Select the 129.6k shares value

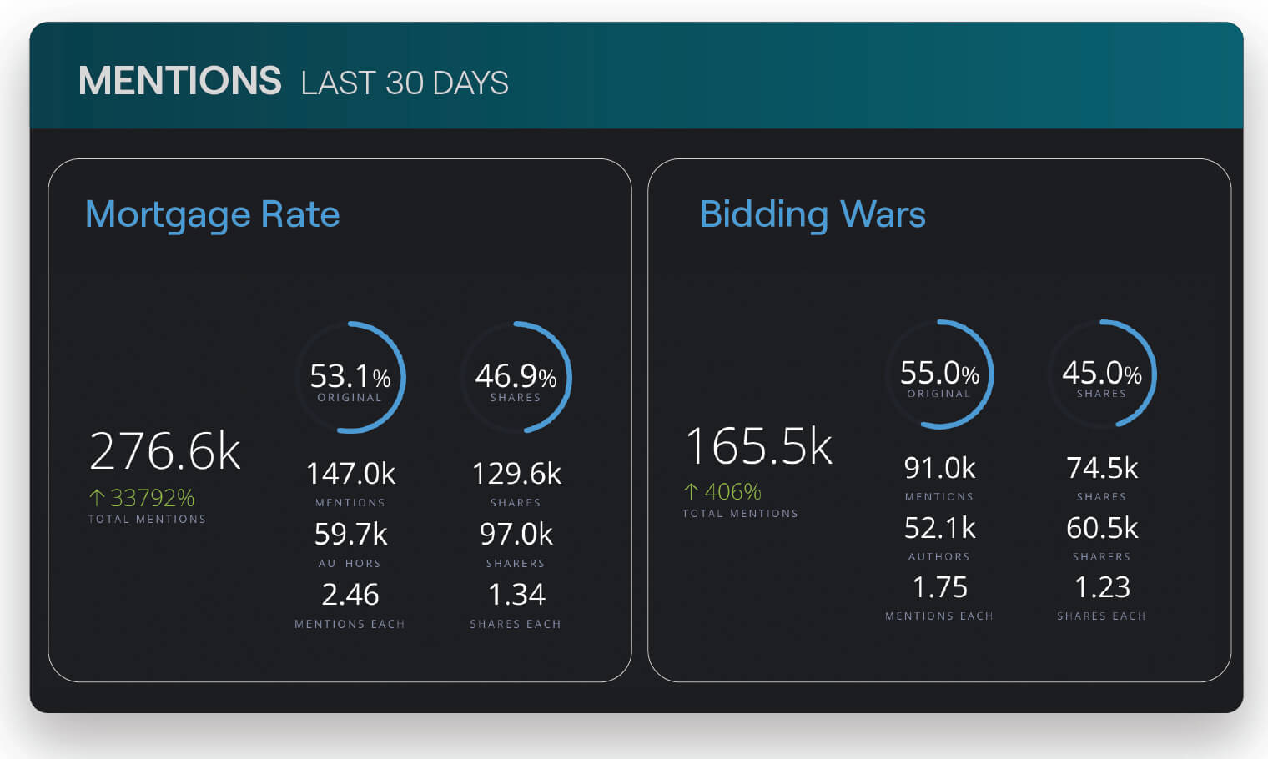click(516, 474)
